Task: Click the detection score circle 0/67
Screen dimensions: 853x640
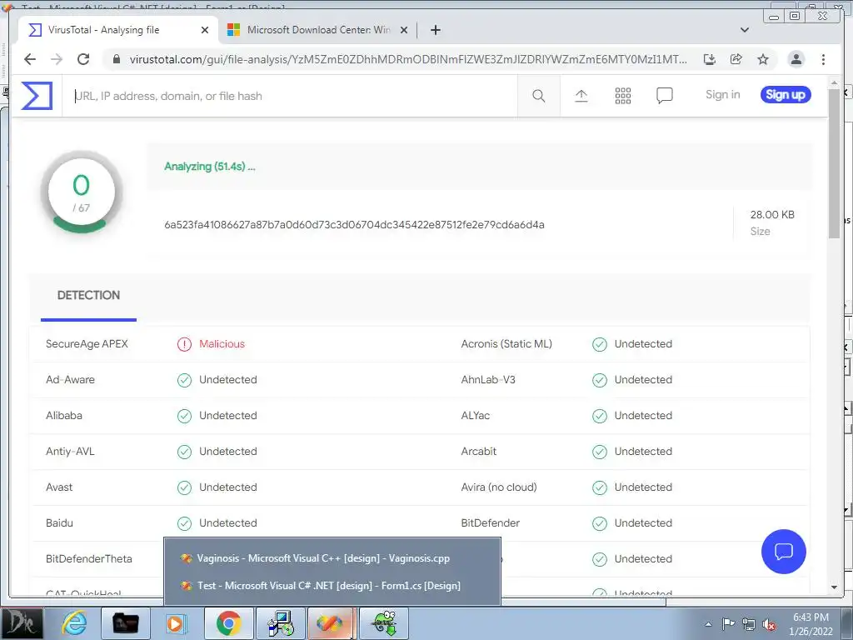Action: 81,192
